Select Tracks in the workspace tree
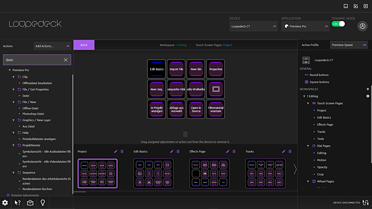Screen dimensions: 372x209 click(x=321, y=132)
